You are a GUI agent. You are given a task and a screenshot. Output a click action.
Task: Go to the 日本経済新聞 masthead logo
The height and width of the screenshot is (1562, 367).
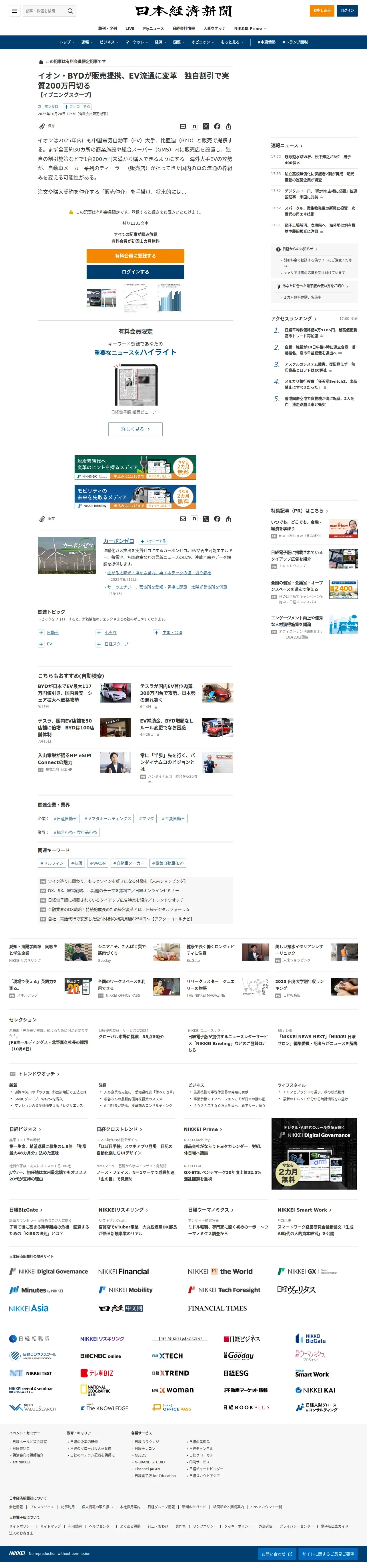[x=183, y=11]
